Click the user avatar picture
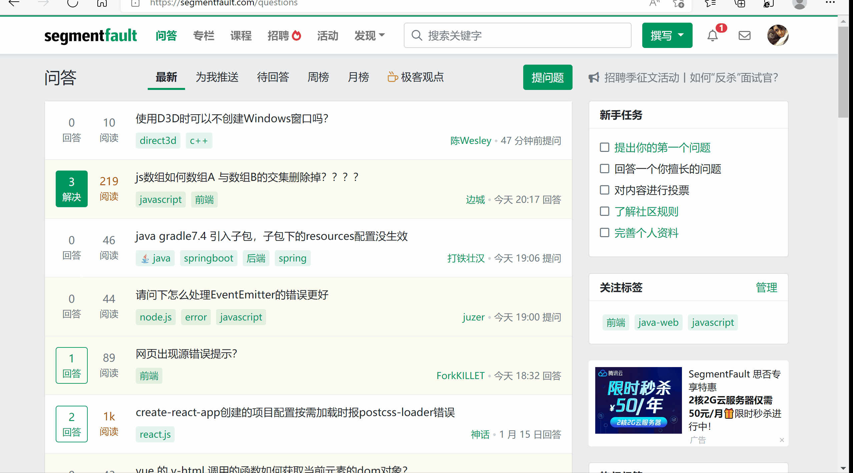 [777, 35]
